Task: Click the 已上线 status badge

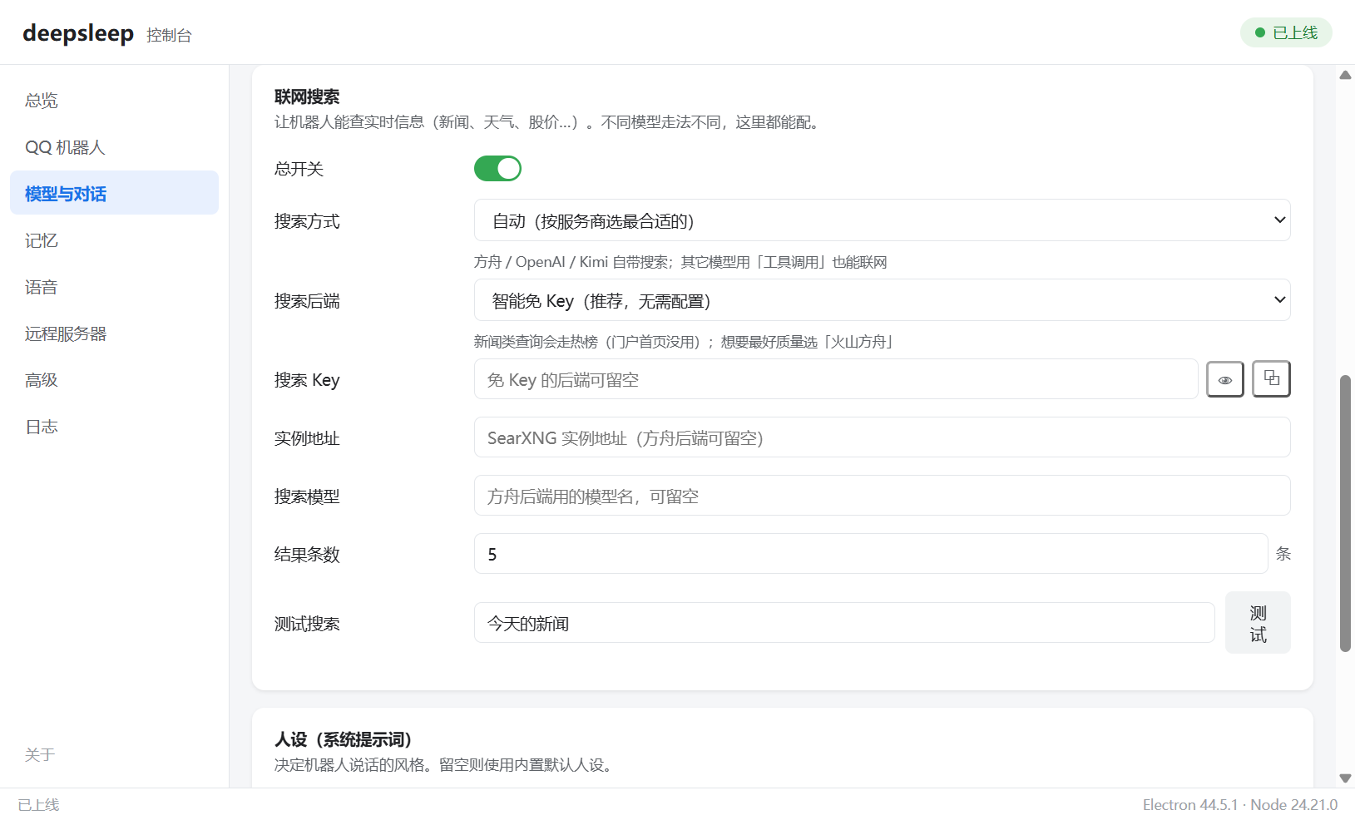Action: (x=1286, y=32)
